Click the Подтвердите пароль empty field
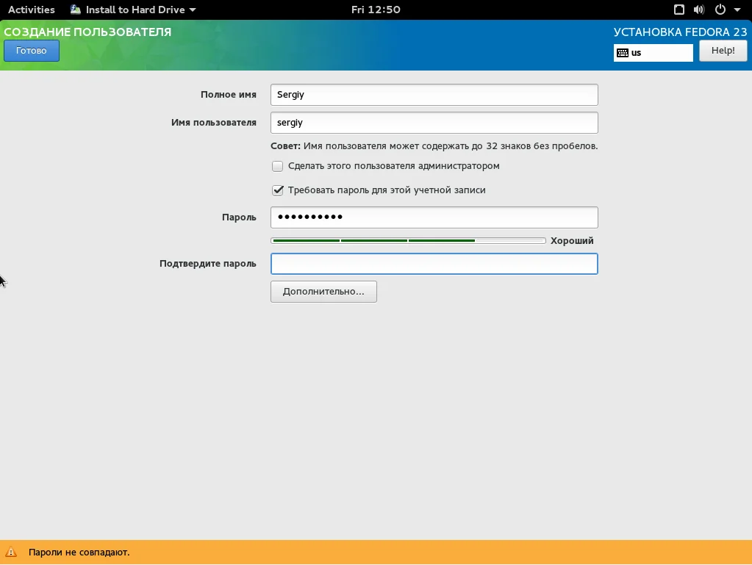This screenshot has height=565, width=752. [x=434, y=264]
